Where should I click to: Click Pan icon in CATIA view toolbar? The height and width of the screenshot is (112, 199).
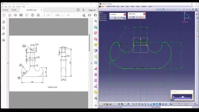139,104
